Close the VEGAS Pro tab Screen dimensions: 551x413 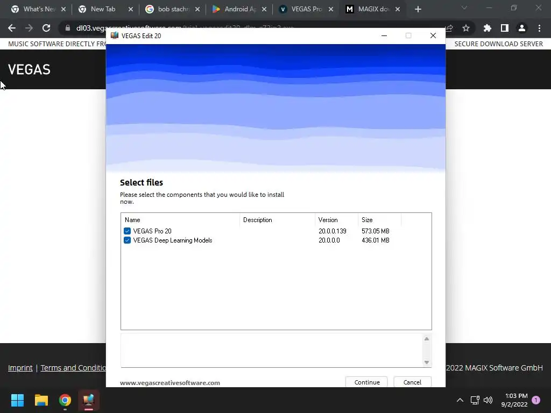331,9
